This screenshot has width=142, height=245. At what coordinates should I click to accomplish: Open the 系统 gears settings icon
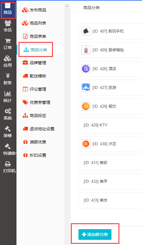(8, 111)
